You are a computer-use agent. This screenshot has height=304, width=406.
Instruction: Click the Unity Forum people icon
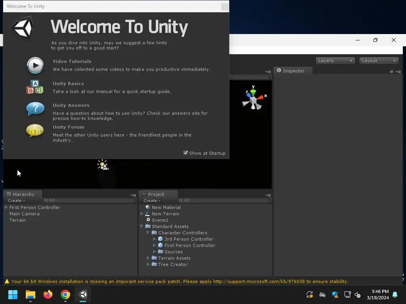pos(35,131)
